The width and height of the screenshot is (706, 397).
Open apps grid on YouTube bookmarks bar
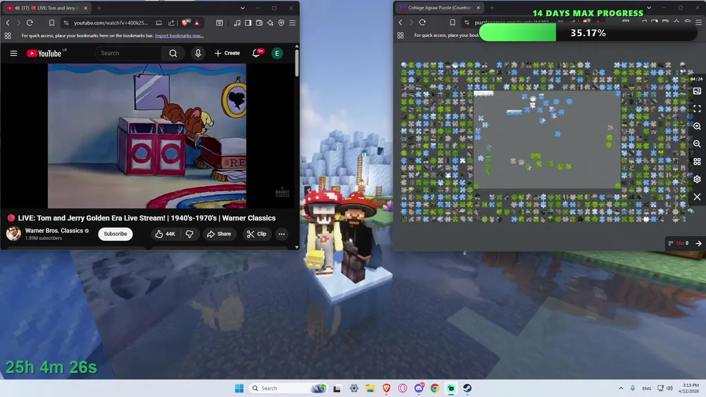point(8,35)
